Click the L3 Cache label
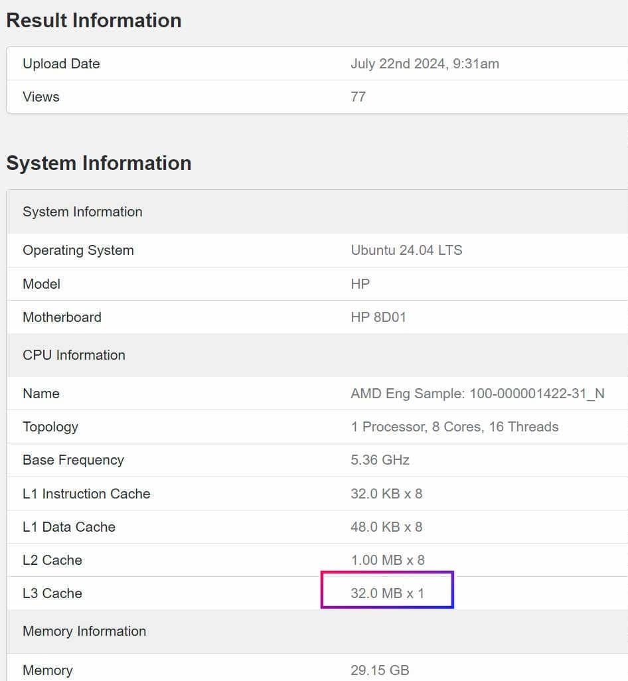This screenshot has height=681, width=628. (52, 593)
